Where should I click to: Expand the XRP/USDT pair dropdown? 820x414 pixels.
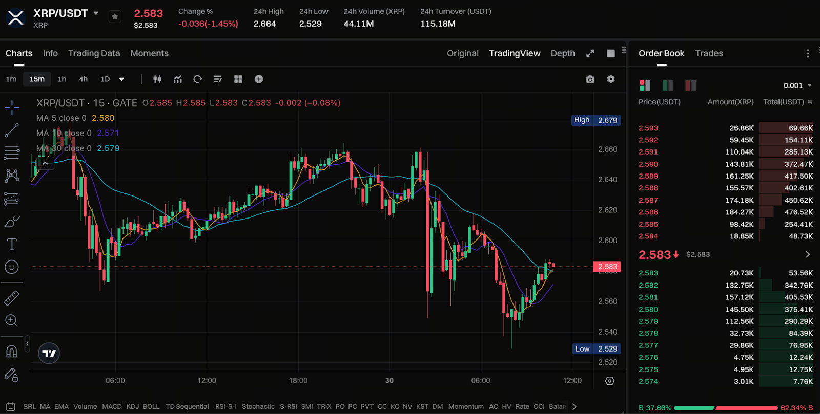point(96,13)
